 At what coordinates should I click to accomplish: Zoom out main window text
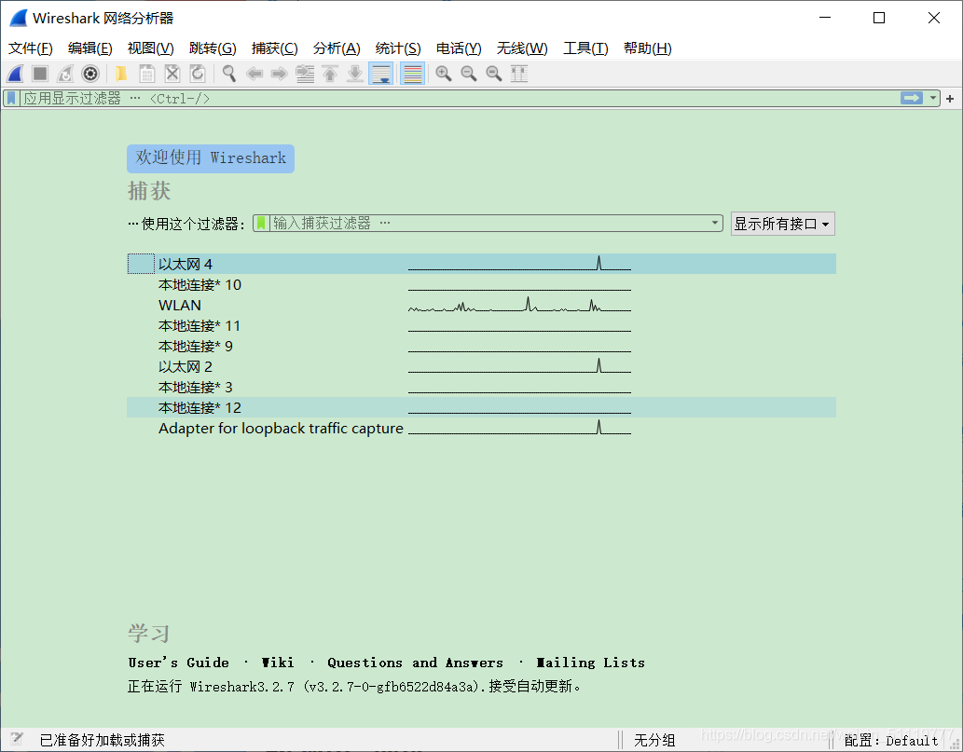pos(469,74)
